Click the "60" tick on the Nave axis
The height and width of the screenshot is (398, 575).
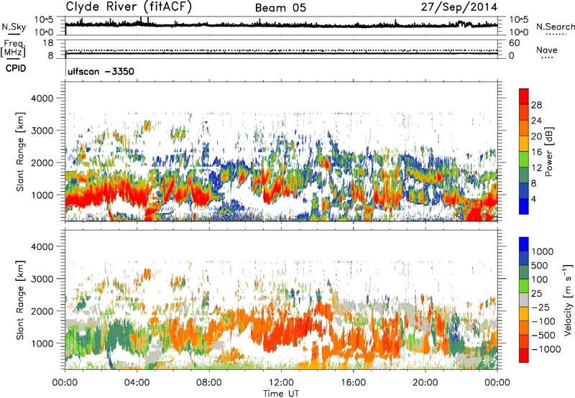point(514,43)
